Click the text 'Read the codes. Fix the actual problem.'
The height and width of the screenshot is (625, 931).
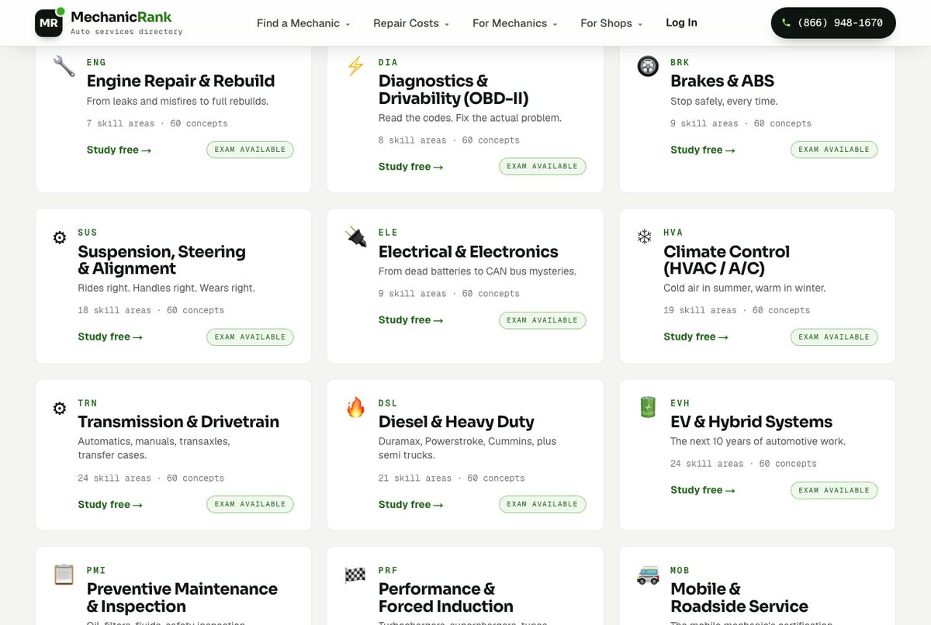[470, 118]
